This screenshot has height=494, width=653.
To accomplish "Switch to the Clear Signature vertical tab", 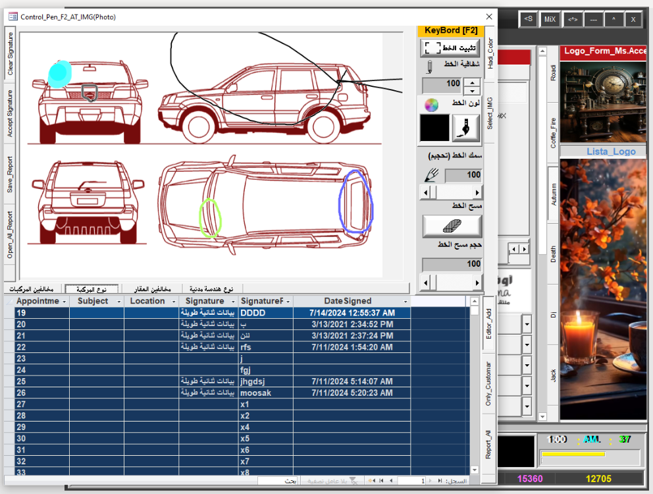I will tap(11, 53).
